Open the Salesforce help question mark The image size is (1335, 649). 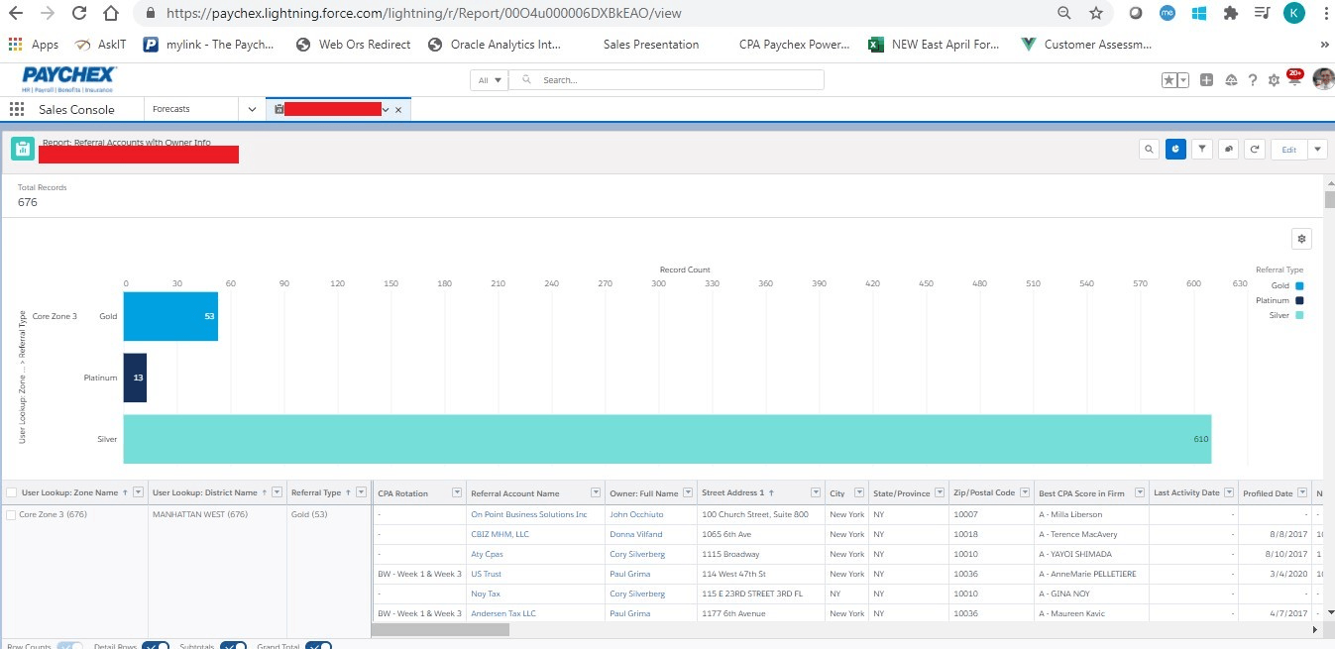1253,80
